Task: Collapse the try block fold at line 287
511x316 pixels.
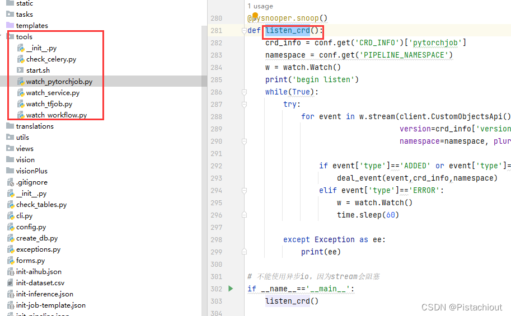Action: (244, 105)
